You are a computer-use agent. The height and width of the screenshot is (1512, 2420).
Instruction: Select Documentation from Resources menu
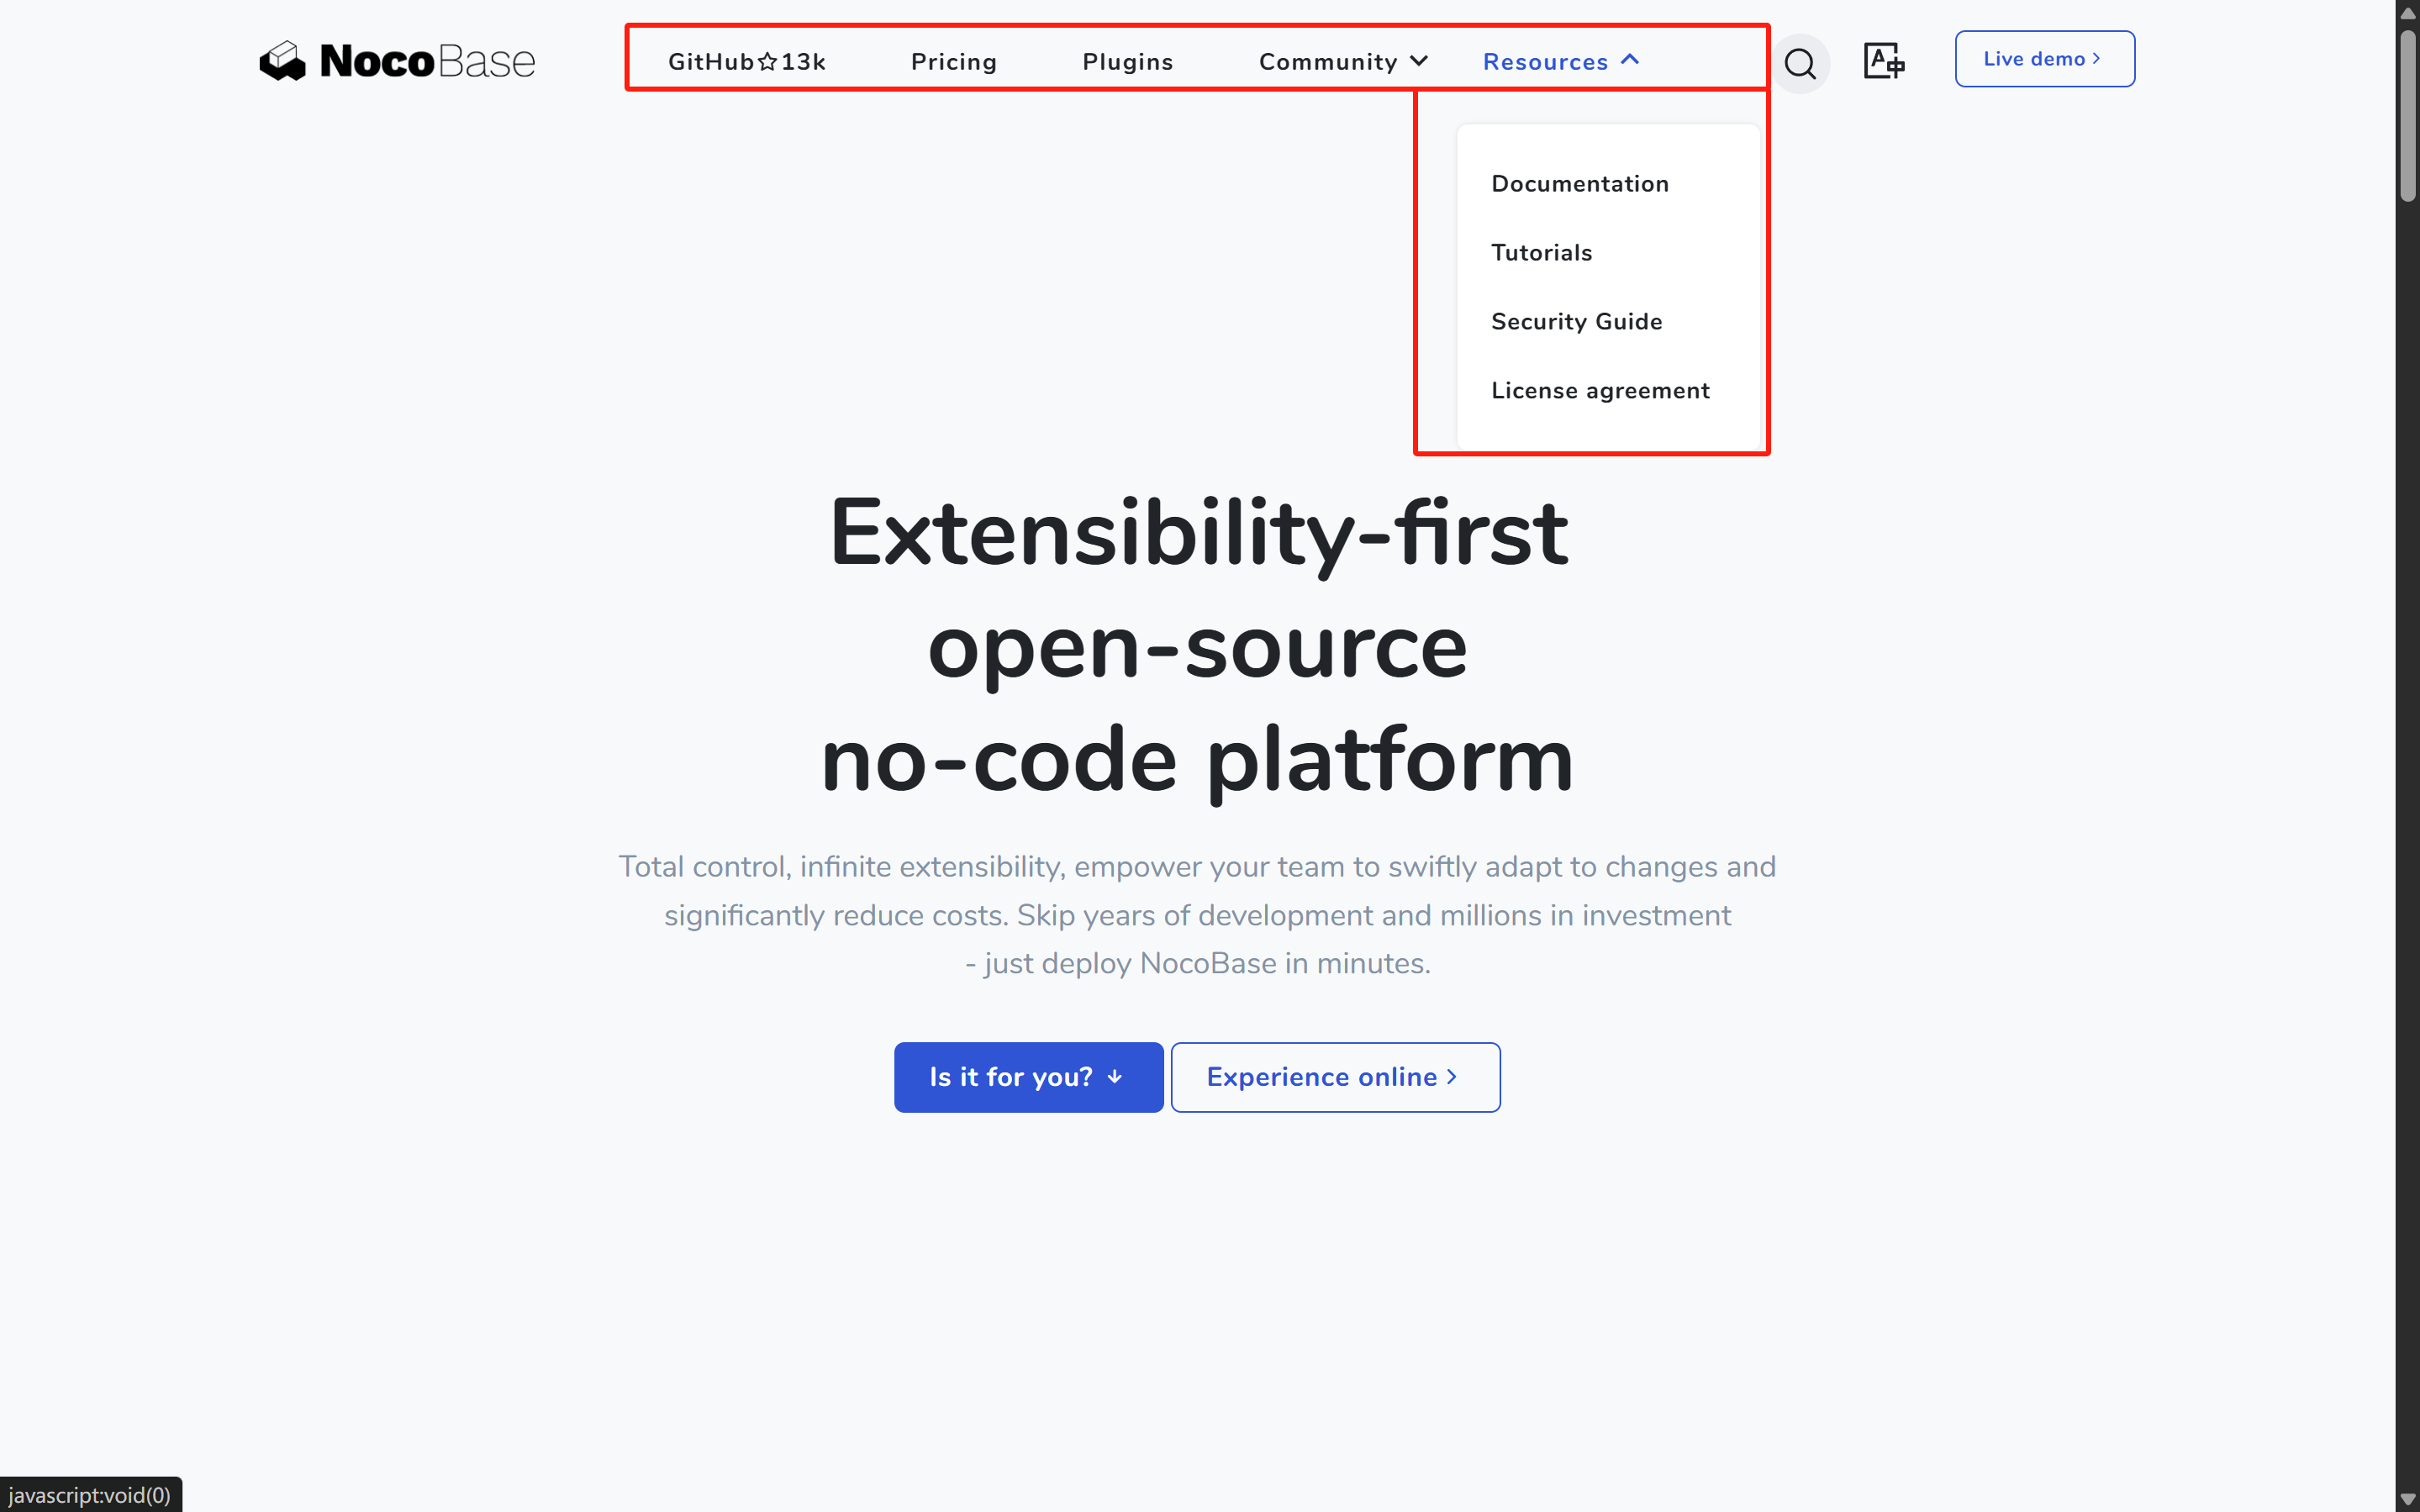(x=1579, y=184)
